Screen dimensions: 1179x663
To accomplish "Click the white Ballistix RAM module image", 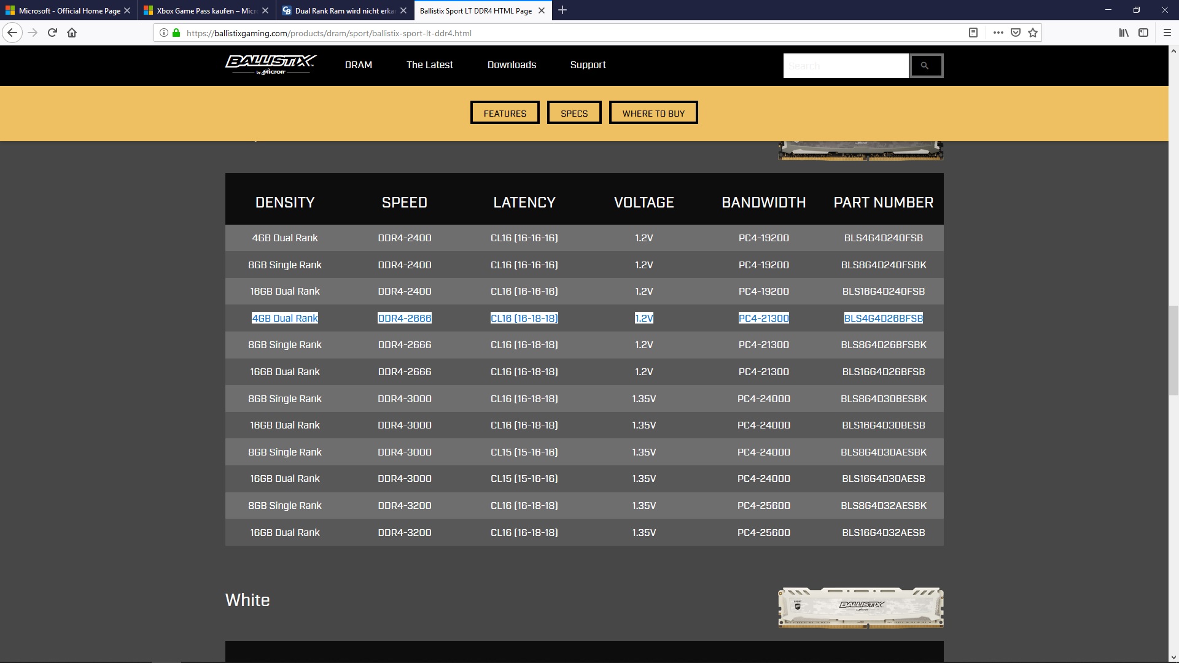I will 860,607.
